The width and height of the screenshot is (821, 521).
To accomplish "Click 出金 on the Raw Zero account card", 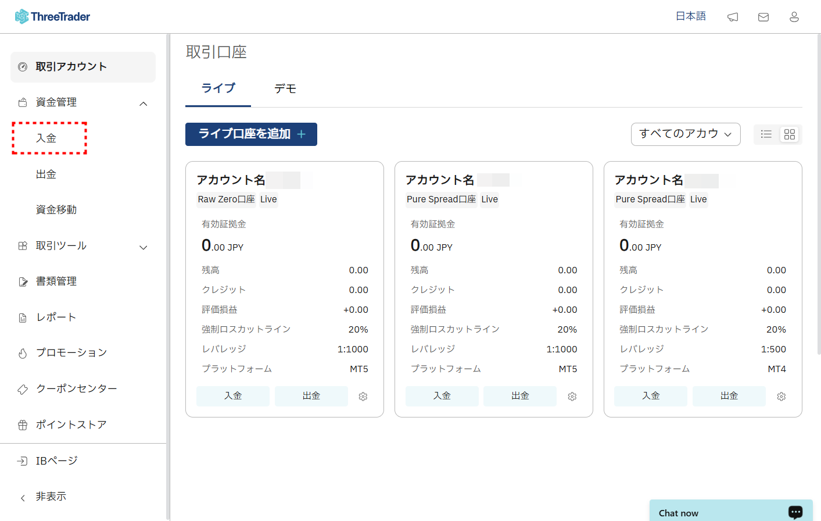I will 311,396.
